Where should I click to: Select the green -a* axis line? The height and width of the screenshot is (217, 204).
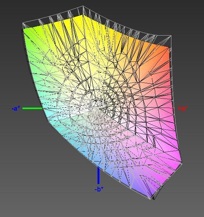pos(33,108)
